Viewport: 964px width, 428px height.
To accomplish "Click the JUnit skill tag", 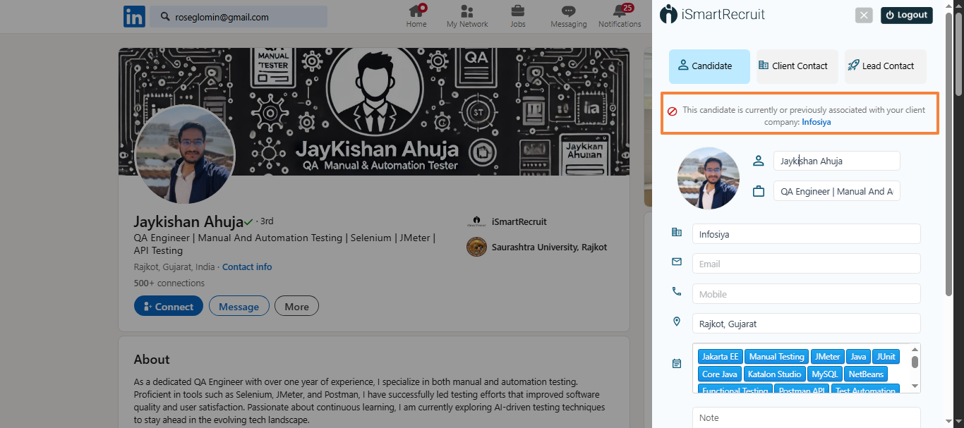I will point(886,357).
